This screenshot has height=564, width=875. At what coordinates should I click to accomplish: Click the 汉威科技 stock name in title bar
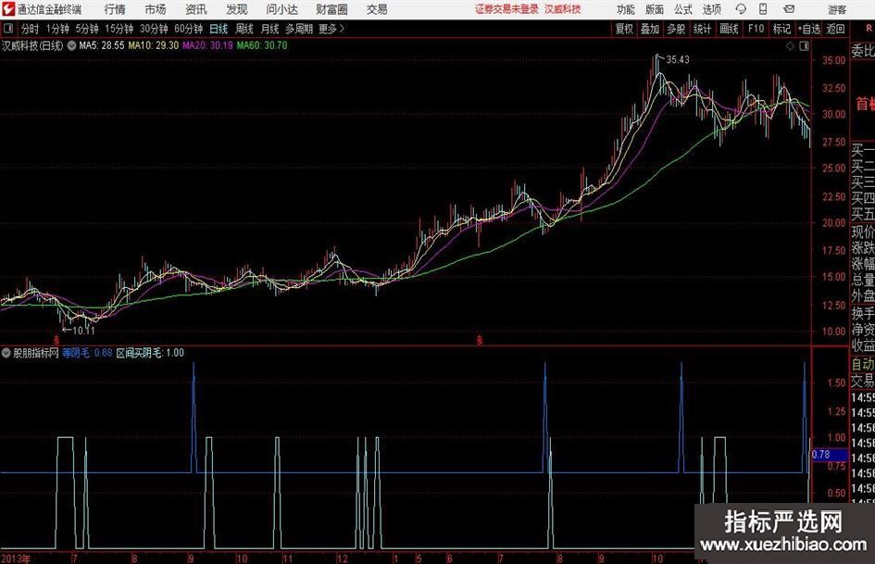click(x=563, y=9)
